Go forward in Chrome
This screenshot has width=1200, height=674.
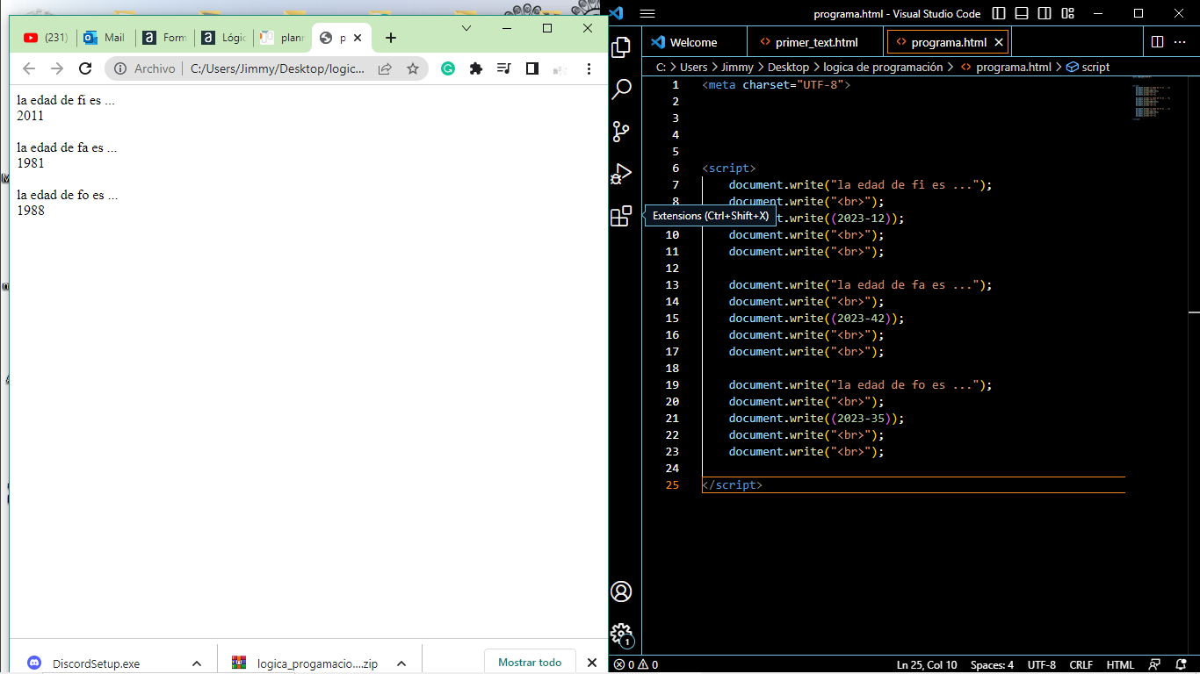(x=57, y=68)
